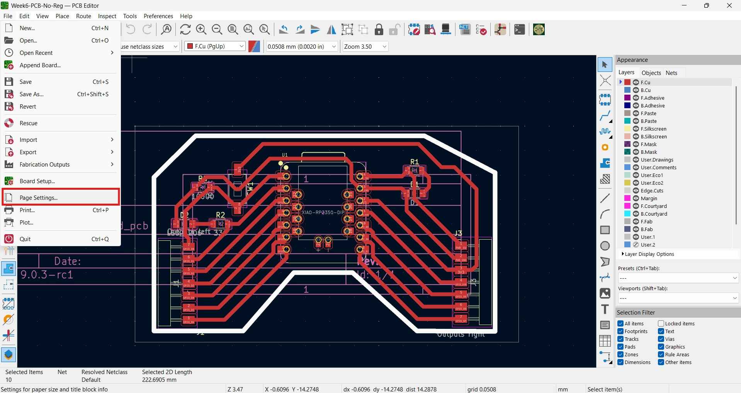The image size is (741, 393).
Task: Enable the Locked items checkbox
Action: pos(661,323)
